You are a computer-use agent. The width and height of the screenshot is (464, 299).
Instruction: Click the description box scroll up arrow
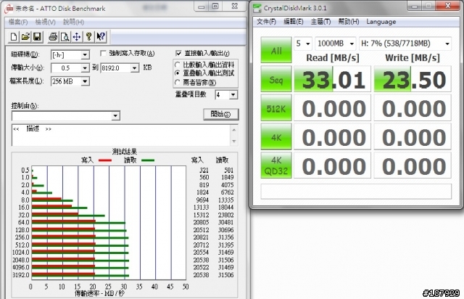pyautogui.click(x=234, y=130)
